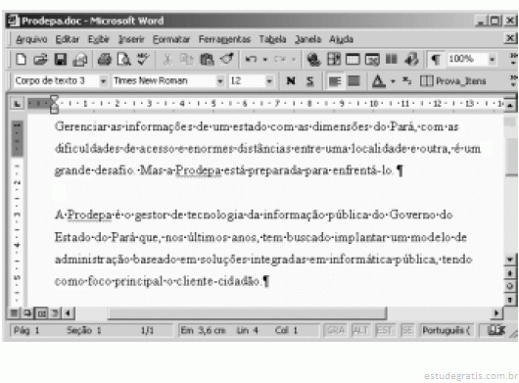Screen dimensions: 519x383
Task: Open a file with the Open folder icon
Action: (x=41, y=60)
